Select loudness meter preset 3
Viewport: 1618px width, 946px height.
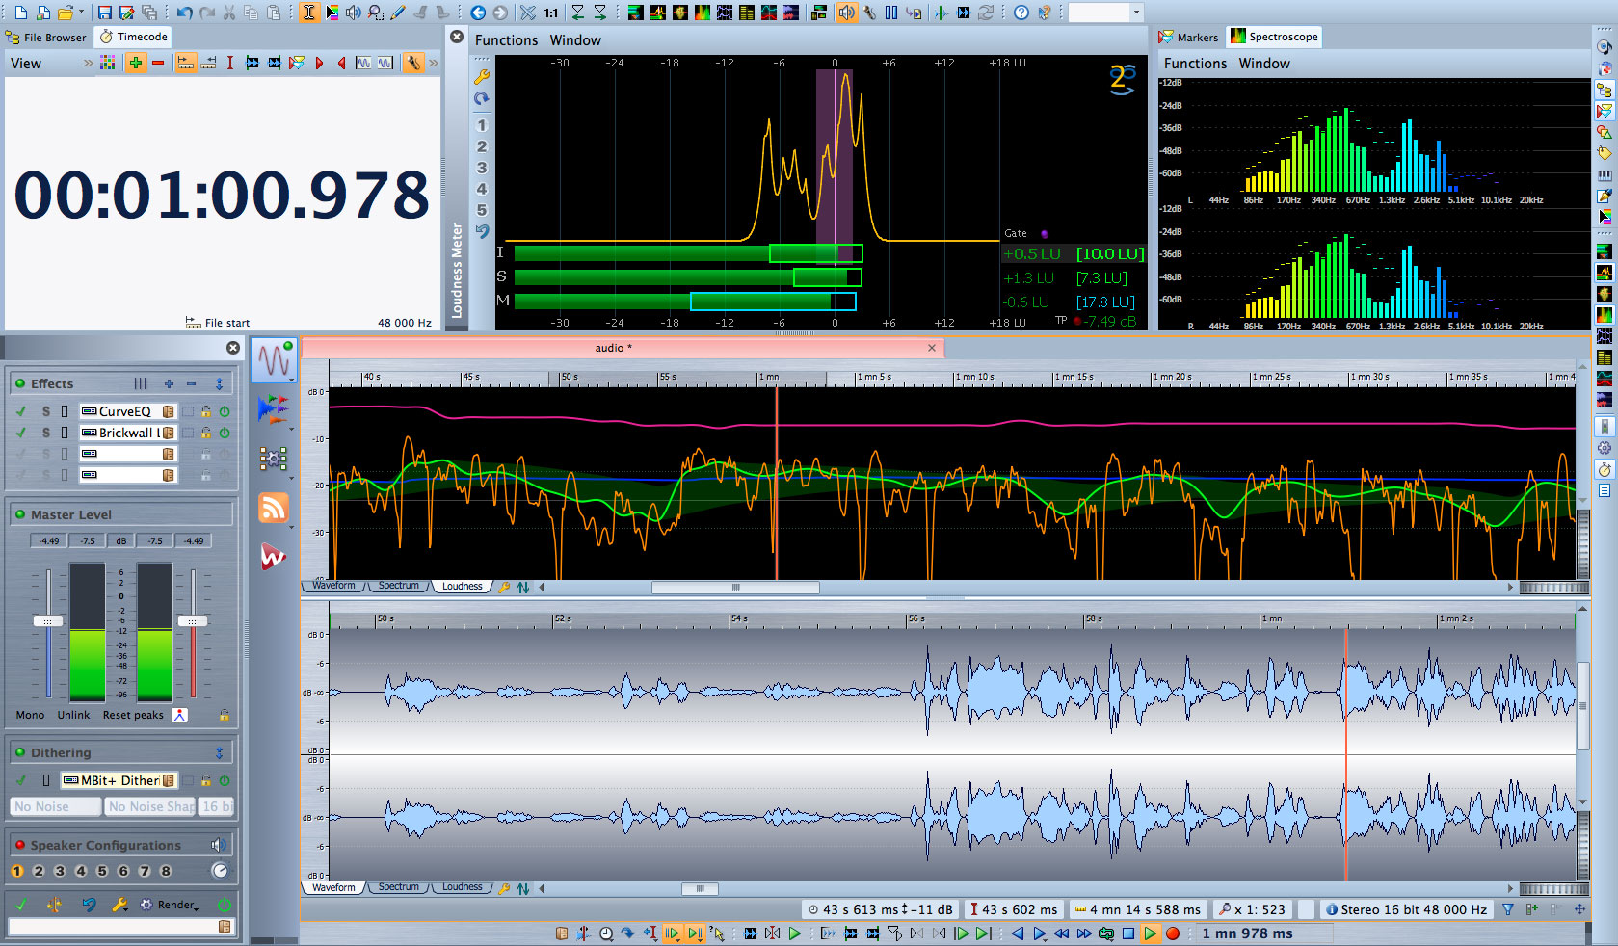(482, 168)
